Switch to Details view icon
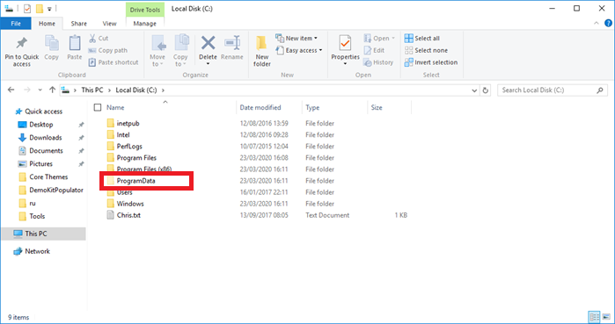 pos(594,317)
